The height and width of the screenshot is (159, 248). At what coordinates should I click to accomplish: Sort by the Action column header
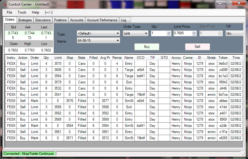23,58
